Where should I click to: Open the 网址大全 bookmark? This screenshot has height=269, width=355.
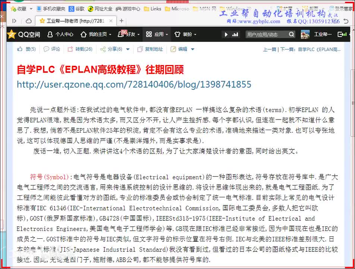click(x=100, y=9)
